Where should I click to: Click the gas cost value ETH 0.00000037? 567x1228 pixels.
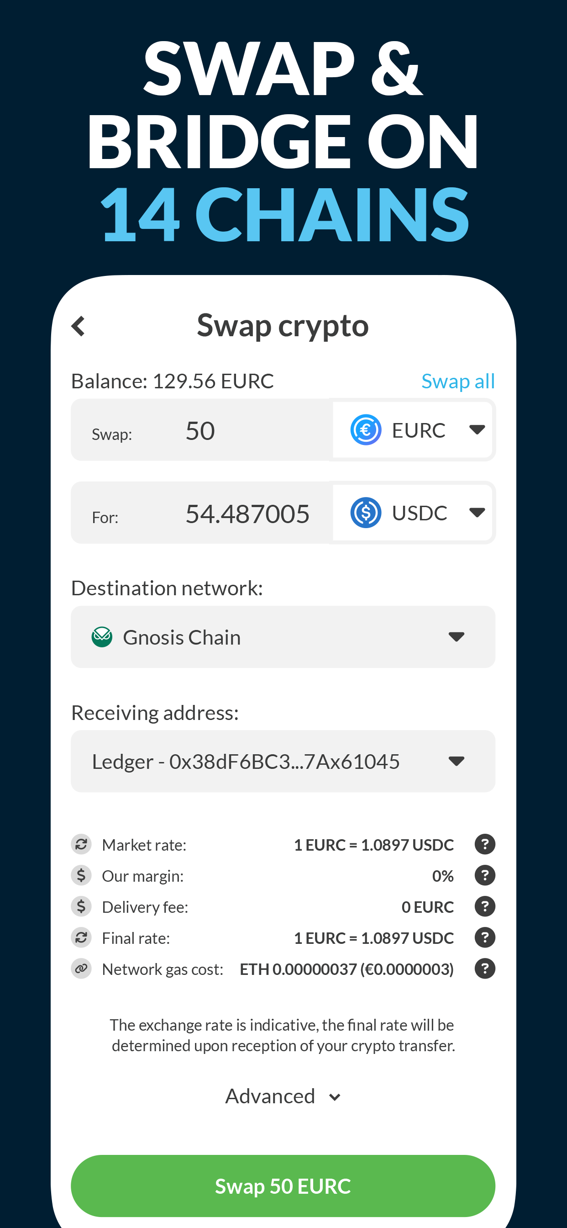(x=346, y=969)
